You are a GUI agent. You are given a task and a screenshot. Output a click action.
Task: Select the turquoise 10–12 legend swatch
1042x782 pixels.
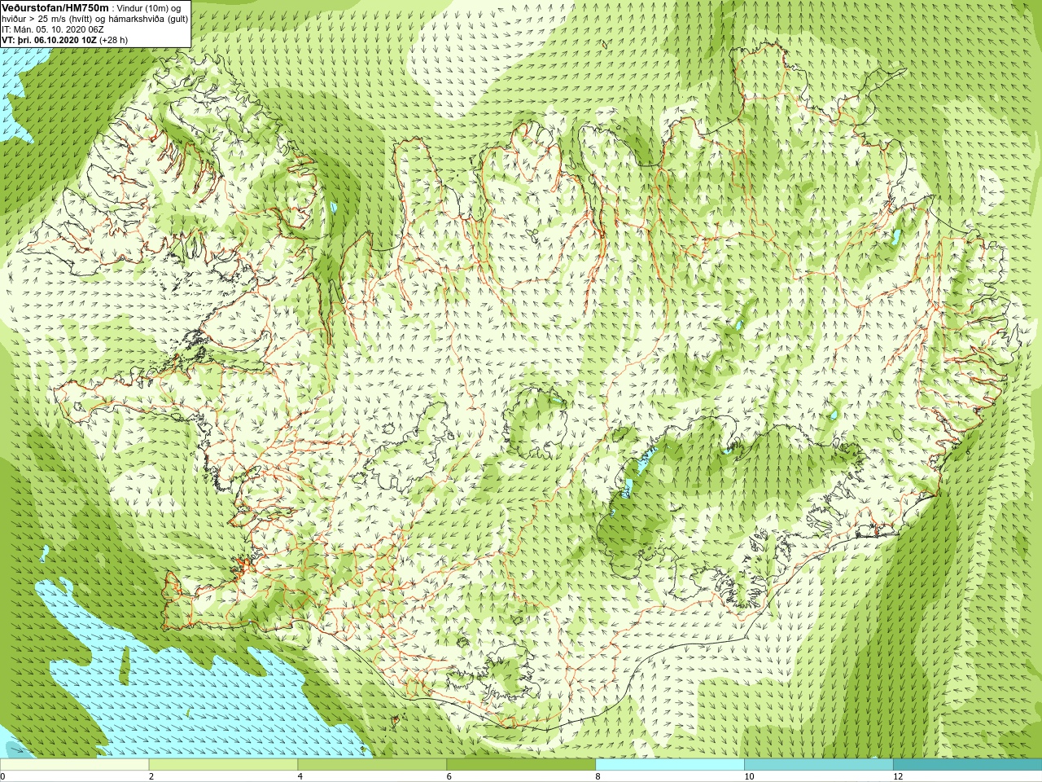(818, 765)
